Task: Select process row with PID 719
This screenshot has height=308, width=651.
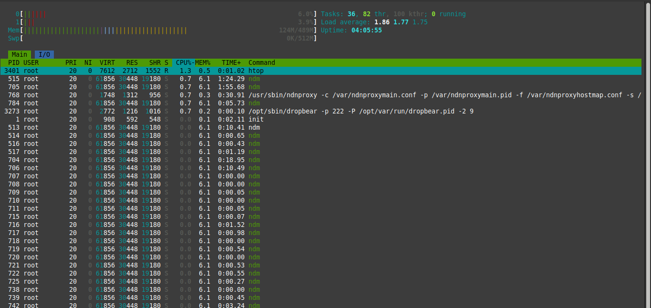Action: click(321, 249)
